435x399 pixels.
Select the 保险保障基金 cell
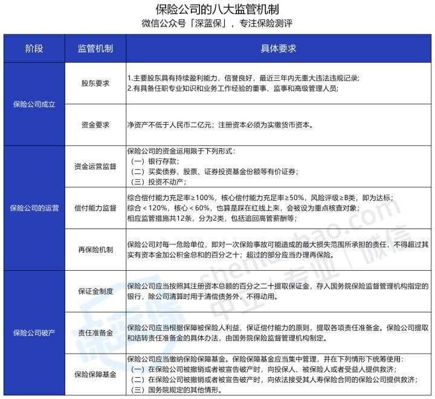(95, 374)
